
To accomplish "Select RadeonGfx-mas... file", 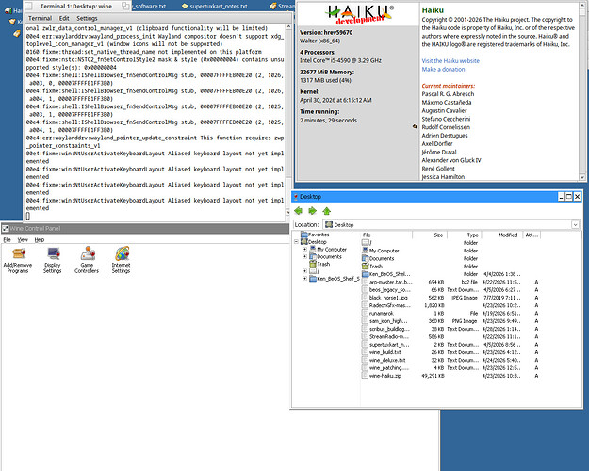I will click(386, 305).
